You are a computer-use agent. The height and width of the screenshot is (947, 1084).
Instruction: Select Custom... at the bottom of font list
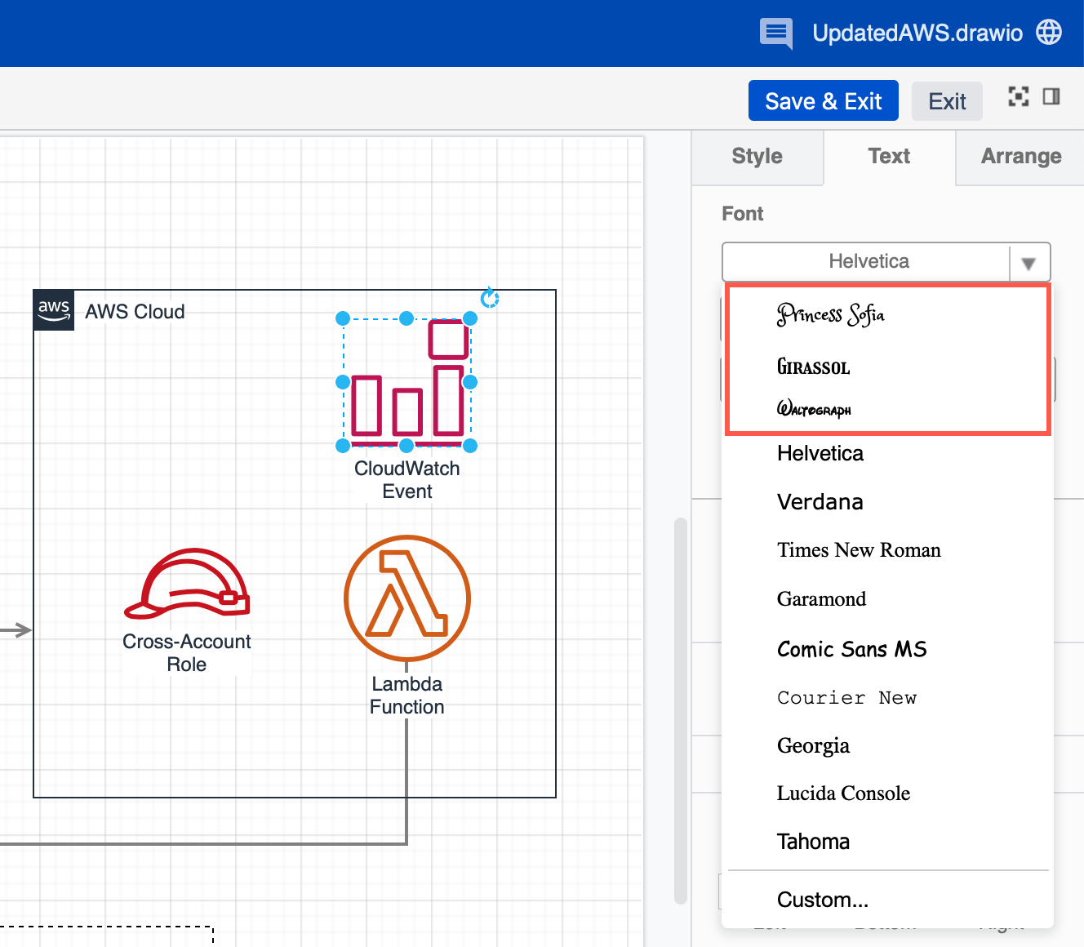click(x=823, y=900)
